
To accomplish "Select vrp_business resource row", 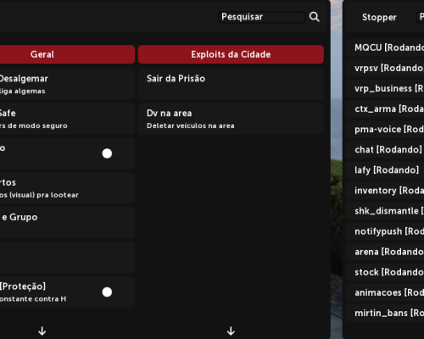I will point(385,88).
